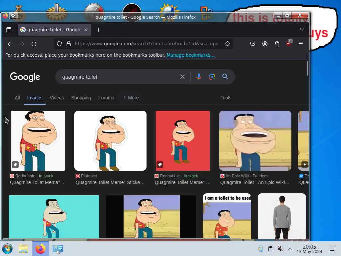
Task: Select Firefox in the taskbar
Action: point(40,249)
